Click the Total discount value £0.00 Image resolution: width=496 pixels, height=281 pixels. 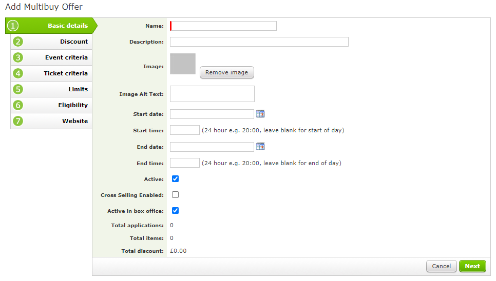[x=178, y=251]
